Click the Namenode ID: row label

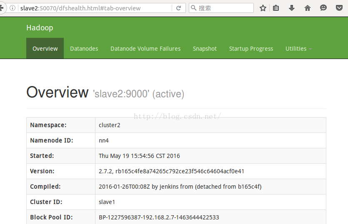(52, 140)
